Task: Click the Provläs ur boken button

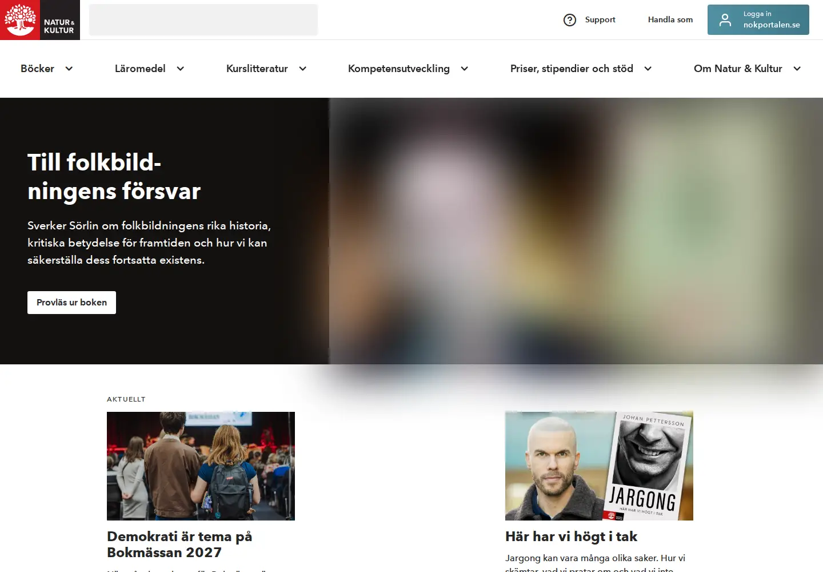Action: coord(71,303)
